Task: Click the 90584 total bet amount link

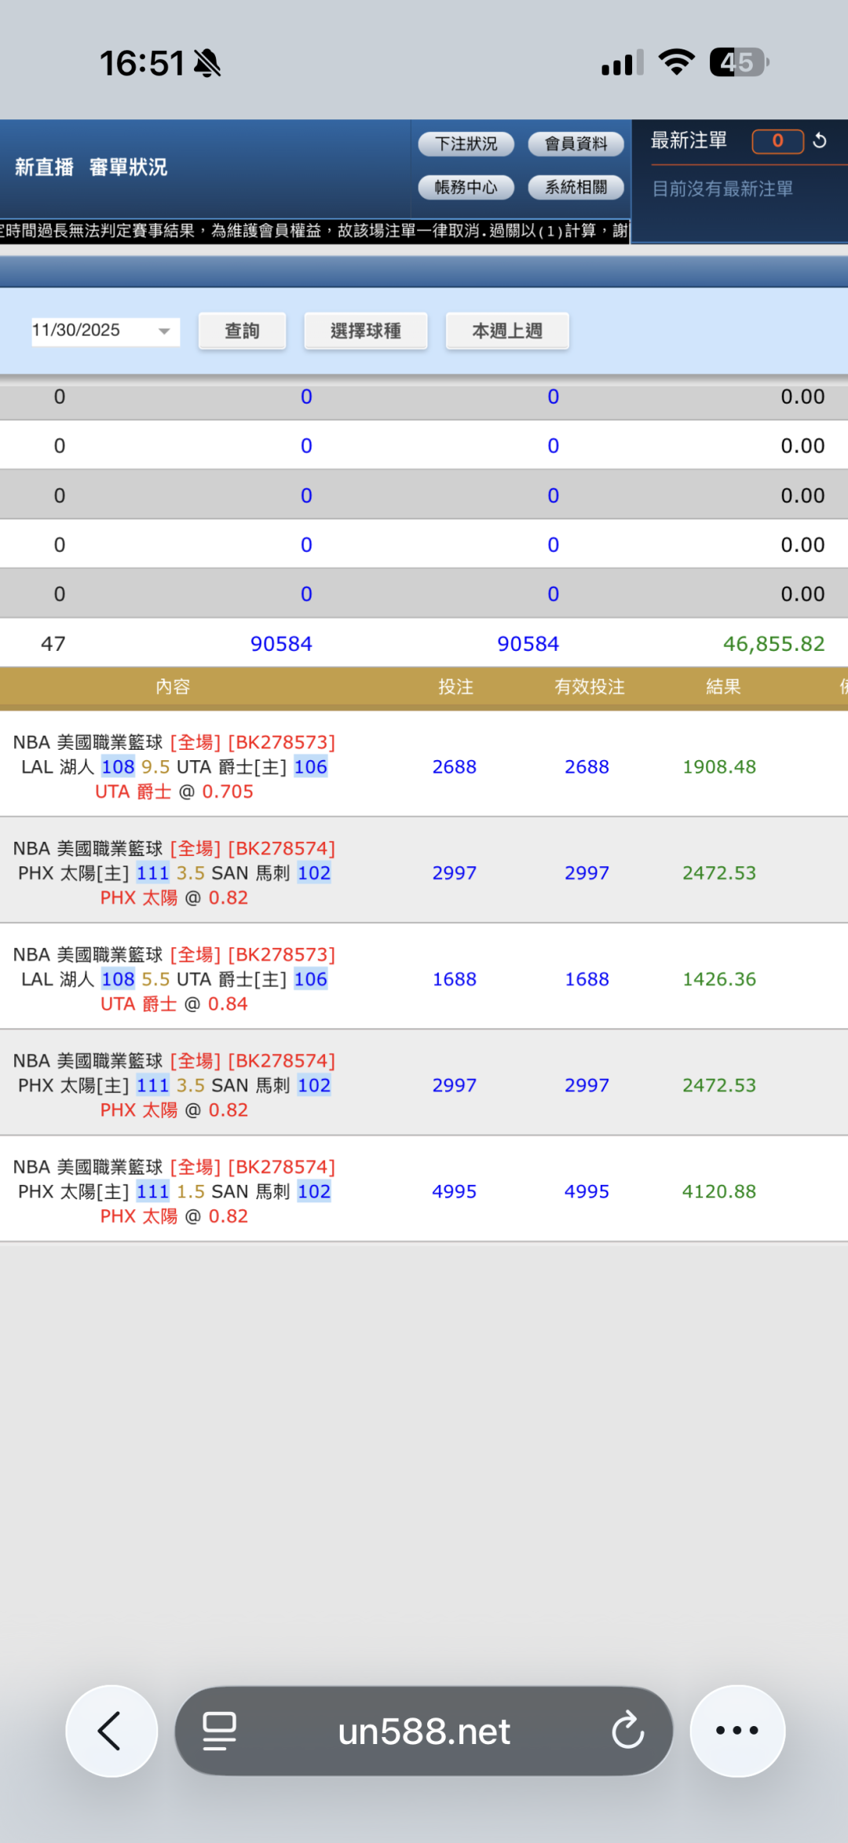Action: (281, 644)
